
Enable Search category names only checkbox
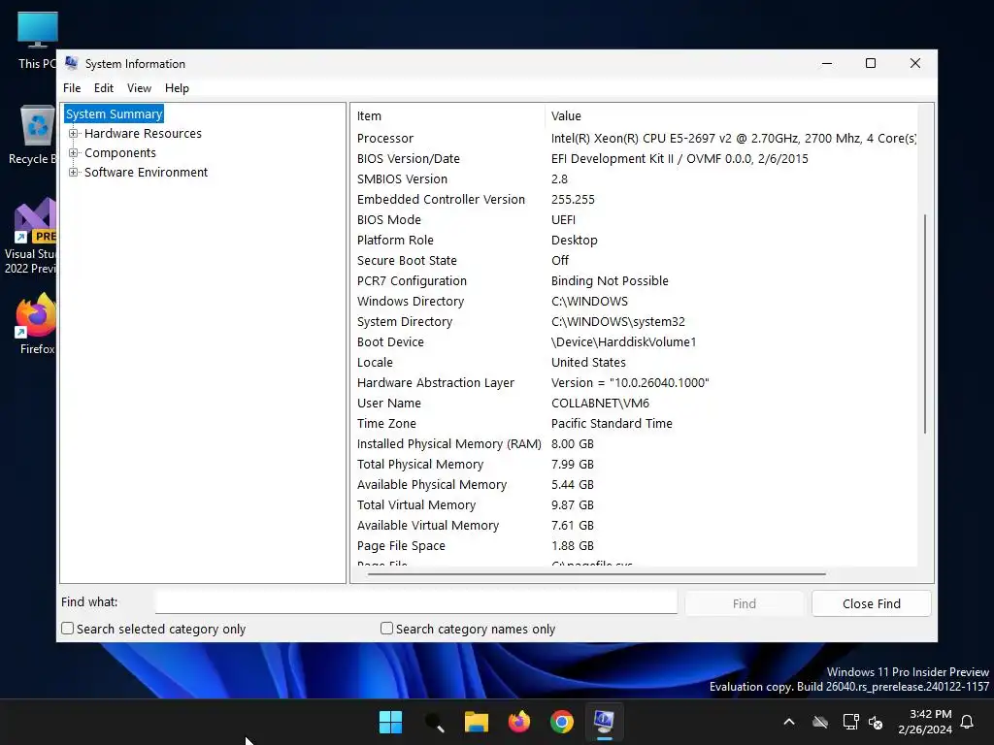(x=386, y=629)
